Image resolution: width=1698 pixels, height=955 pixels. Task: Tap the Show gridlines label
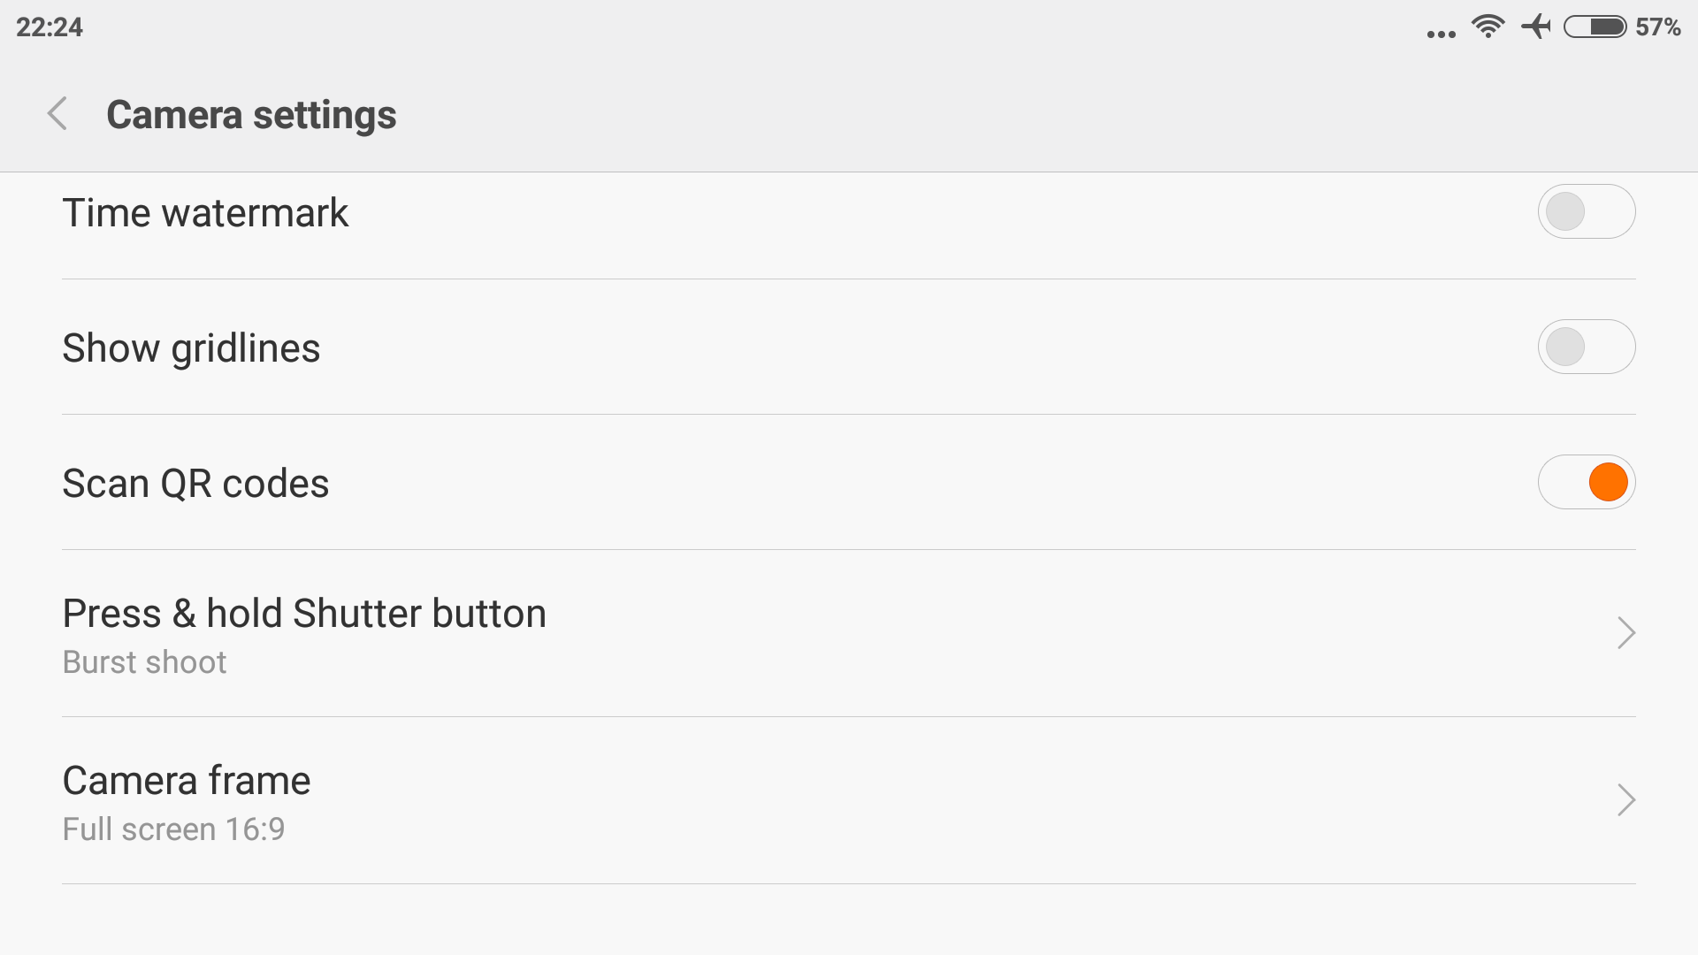(x=191, y=348)
